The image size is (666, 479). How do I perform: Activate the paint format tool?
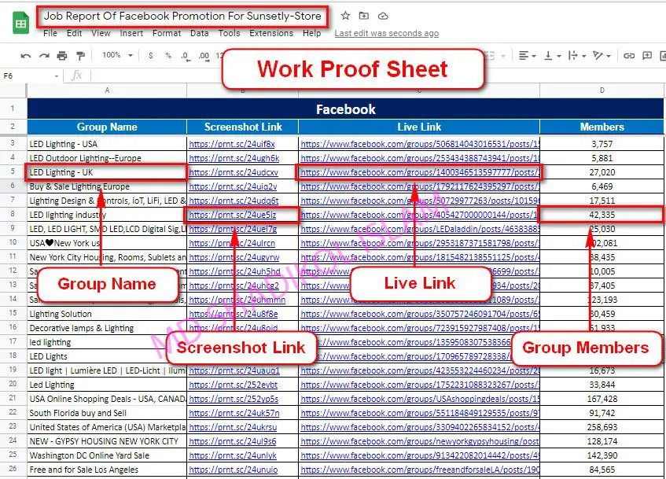pyautogui.click(x=80, y=56)
